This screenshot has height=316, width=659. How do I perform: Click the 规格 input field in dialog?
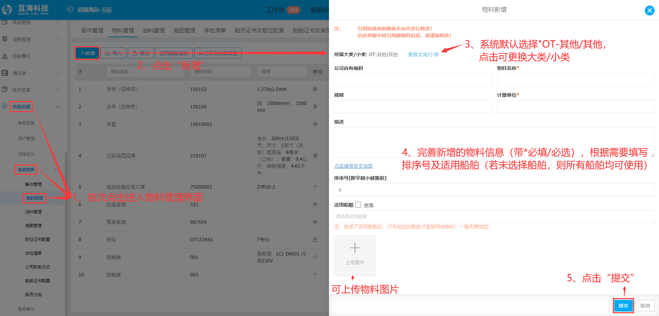[413, 107]
